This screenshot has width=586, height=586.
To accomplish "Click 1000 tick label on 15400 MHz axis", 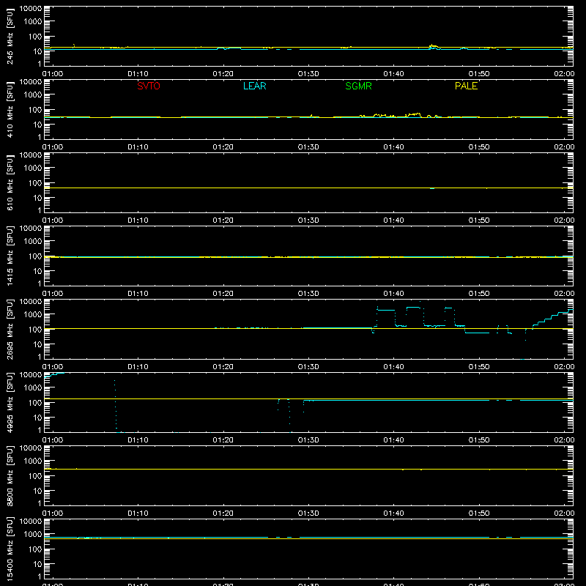I will (33, 534).
